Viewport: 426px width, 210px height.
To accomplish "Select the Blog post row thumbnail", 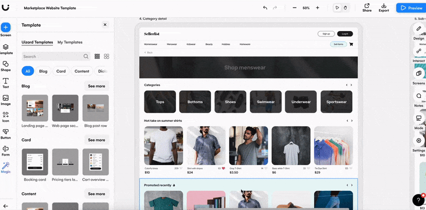I will (x=96, y=108).
